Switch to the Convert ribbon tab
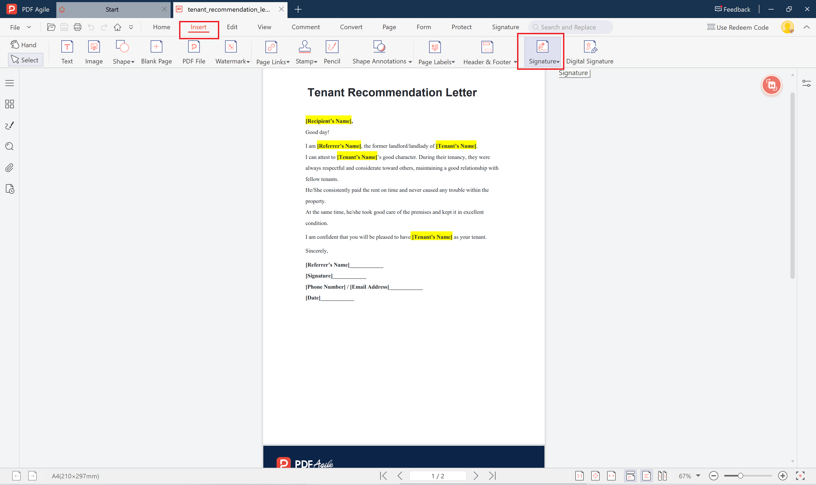This screenshot has width=816, height=485. click(x=351, y=27)
